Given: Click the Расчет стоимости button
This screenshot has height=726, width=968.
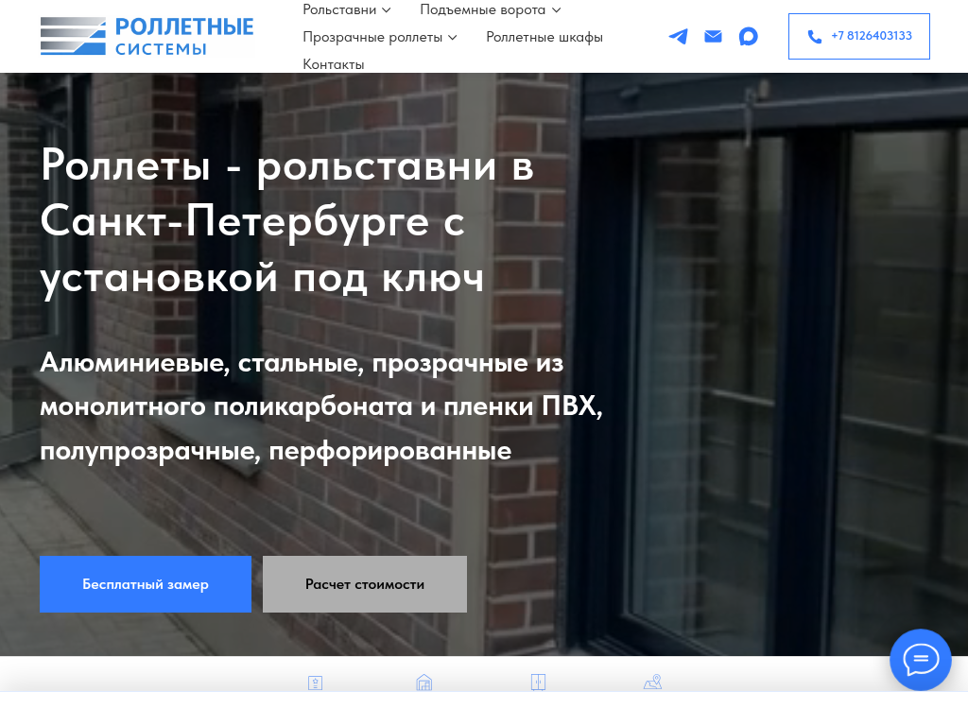Looking at the screenshot, I should (365, 584).
